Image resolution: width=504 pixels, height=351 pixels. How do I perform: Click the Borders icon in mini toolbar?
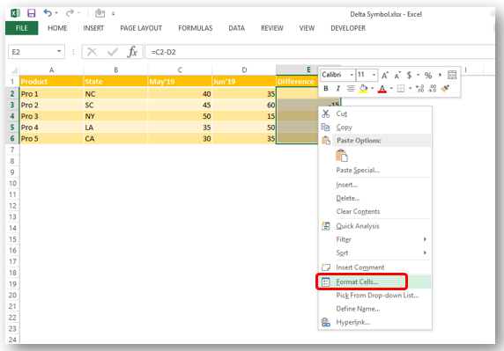(401, 88)
